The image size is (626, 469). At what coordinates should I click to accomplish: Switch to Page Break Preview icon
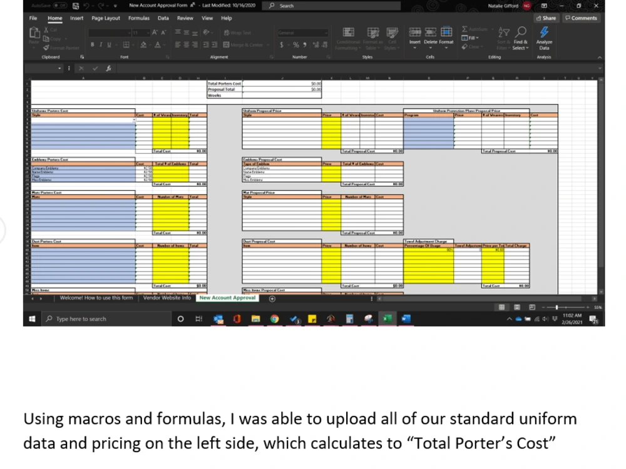(x=531, y=307)
